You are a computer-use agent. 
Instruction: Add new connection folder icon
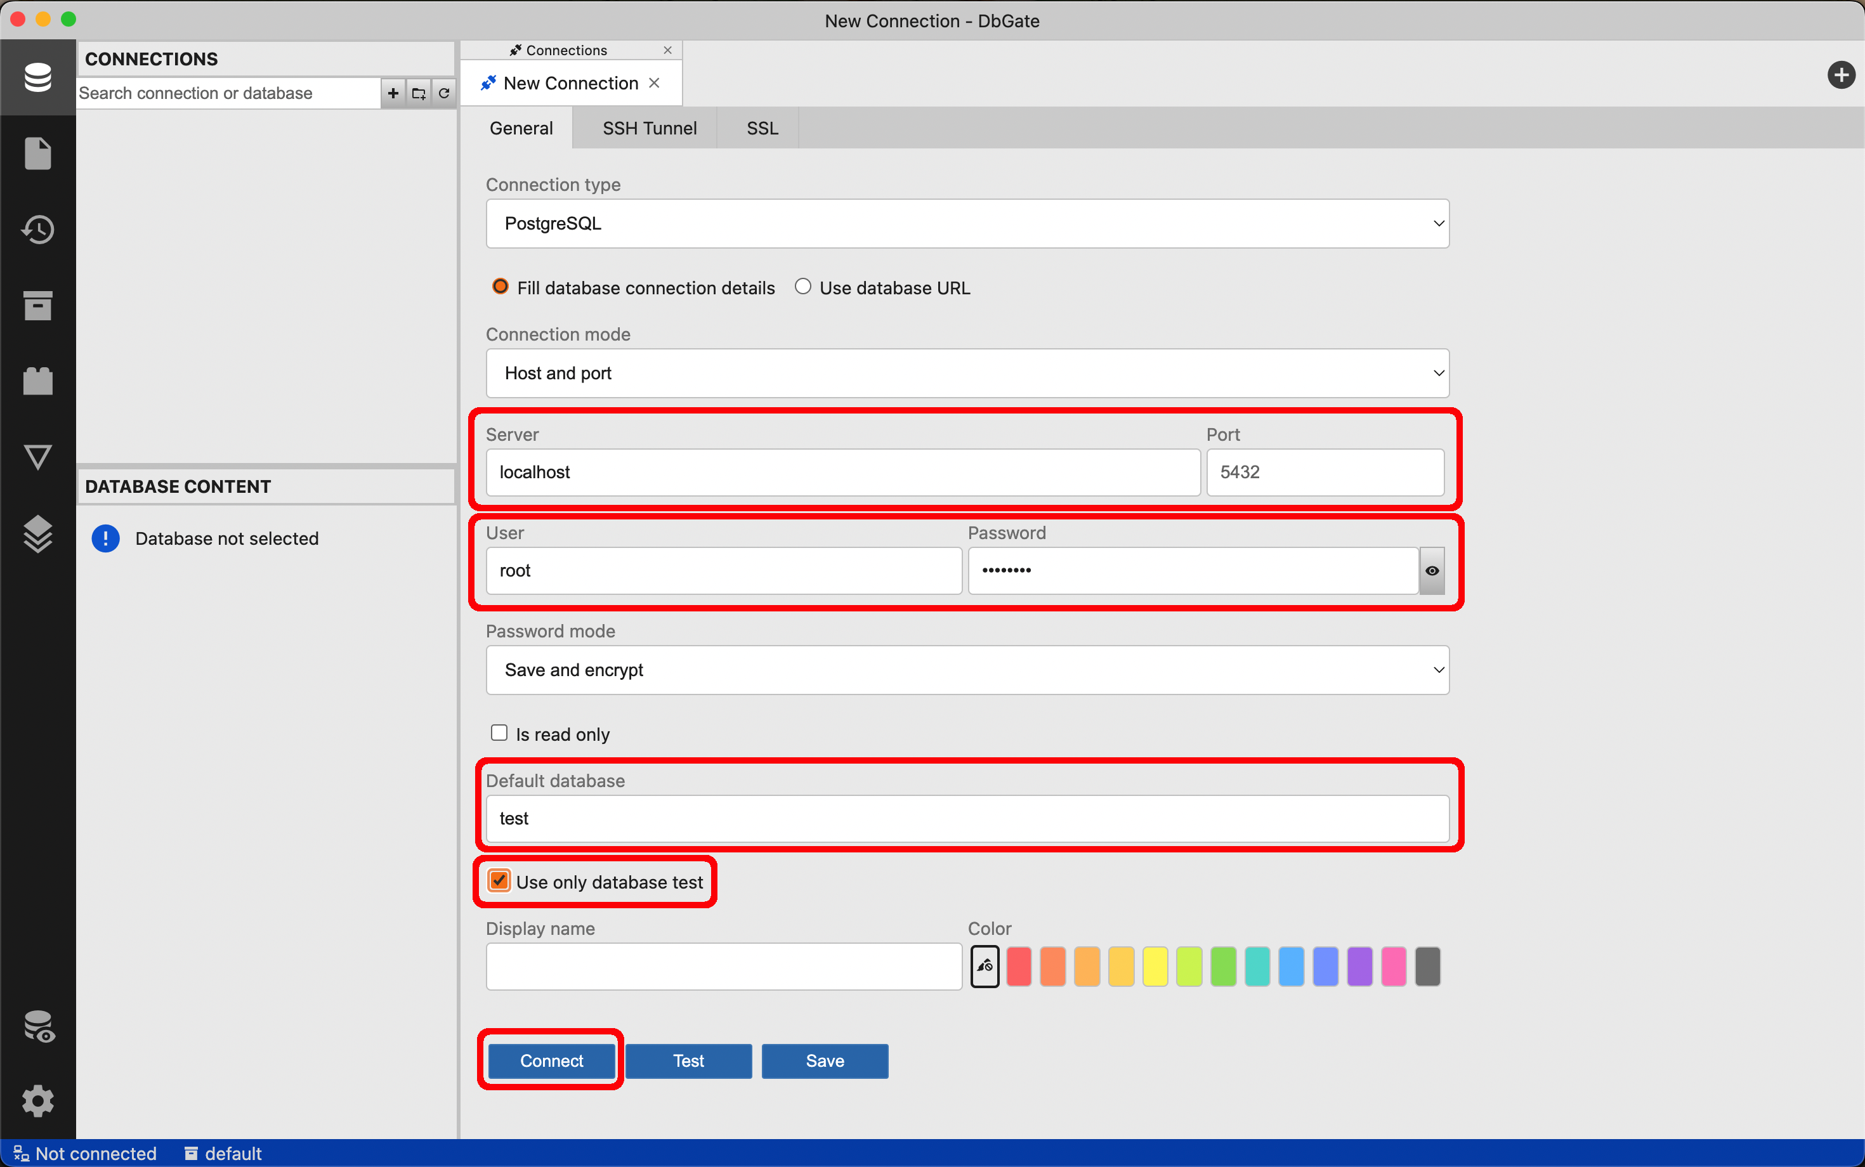[419, 93]
